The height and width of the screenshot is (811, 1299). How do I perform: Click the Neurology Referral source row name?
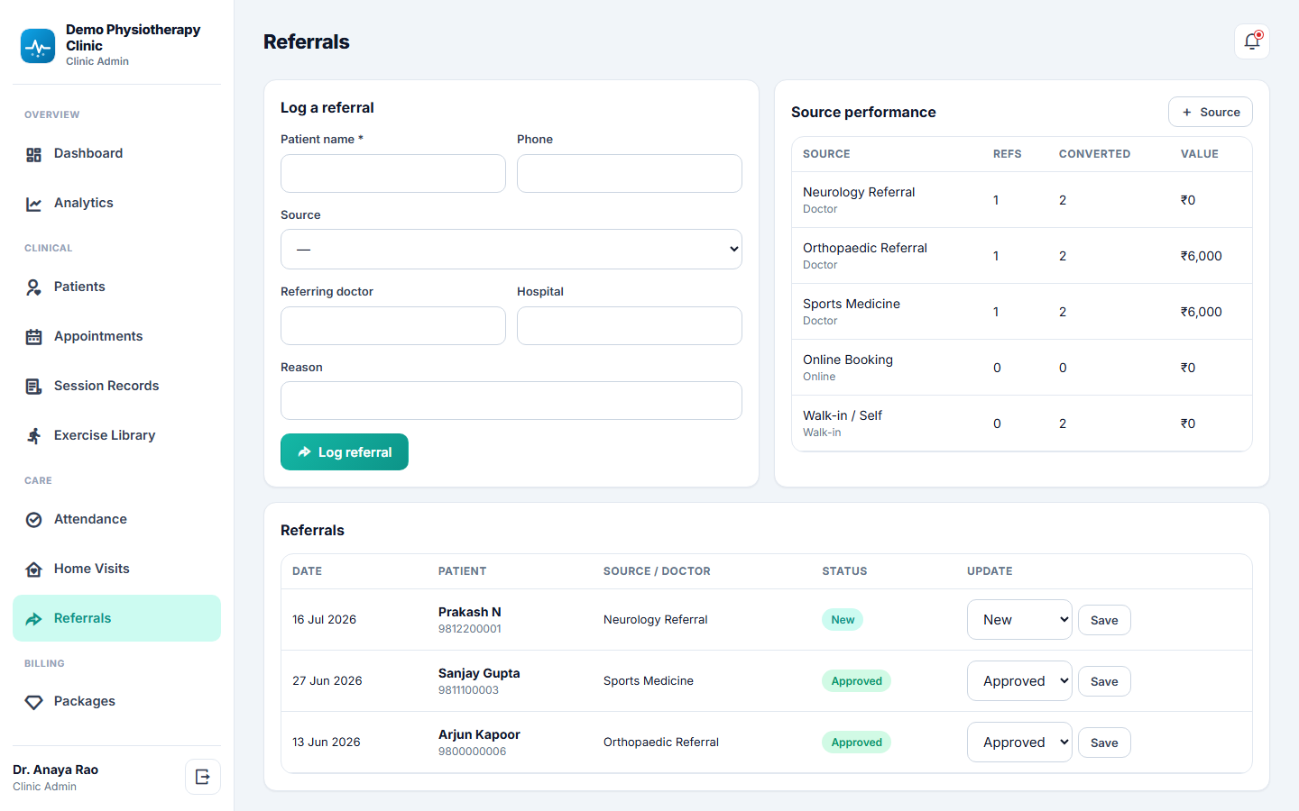pyautogui.click(x=859, y=192)
